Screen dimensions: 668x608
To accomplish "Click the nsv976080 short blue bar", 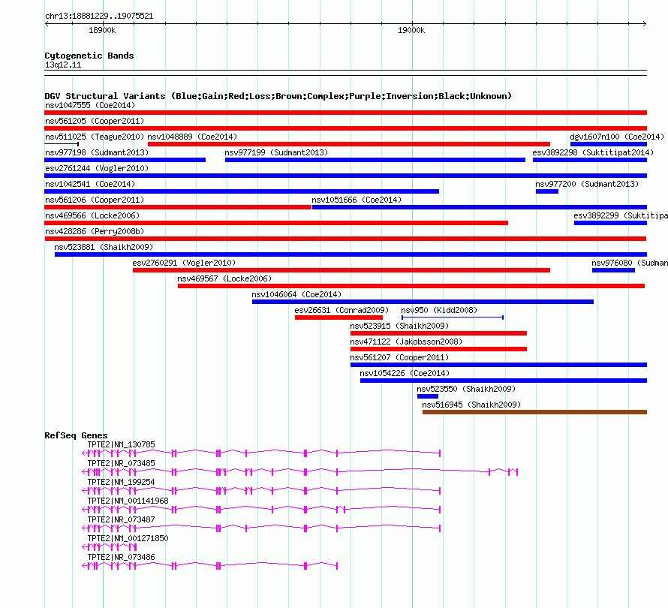I will click(613, 270).
